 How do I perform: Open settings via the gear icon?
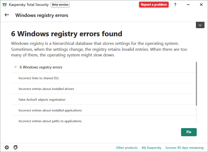pos(7,147)
